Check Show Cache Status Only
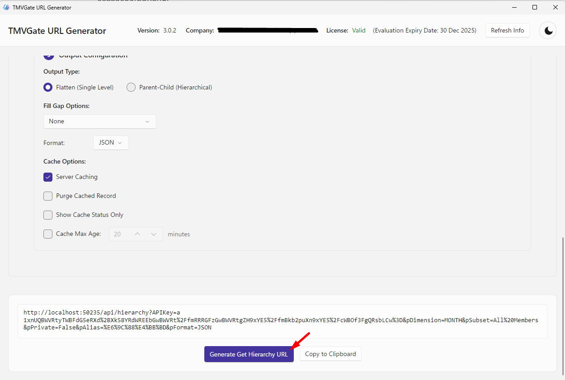Viewport: 565px width, 380px height. (x=48, y=215)
